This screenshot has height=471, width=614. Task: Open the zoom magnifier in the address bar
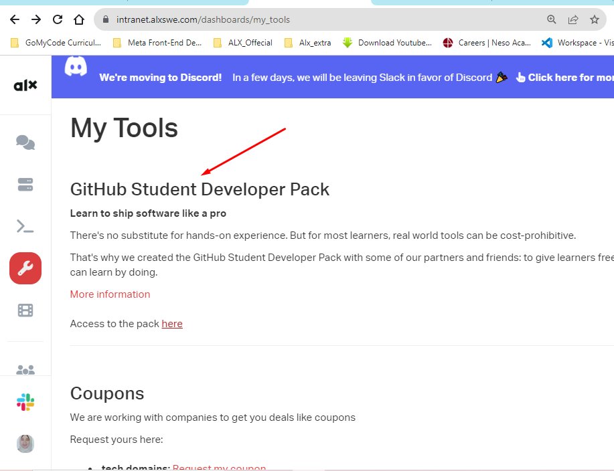[x=551, y=19]
